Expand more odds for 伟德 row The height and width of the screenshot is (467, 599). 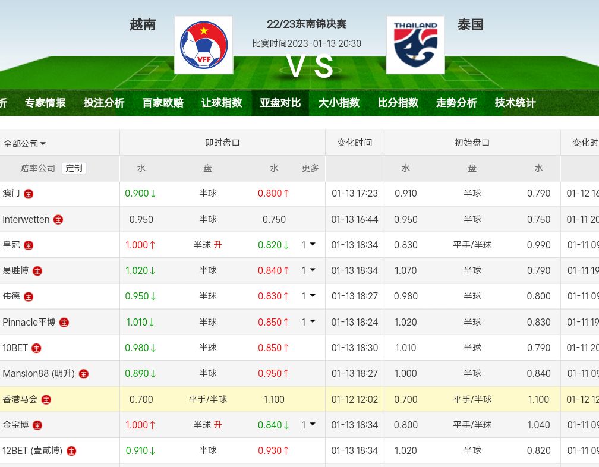(x=308, y=296)
